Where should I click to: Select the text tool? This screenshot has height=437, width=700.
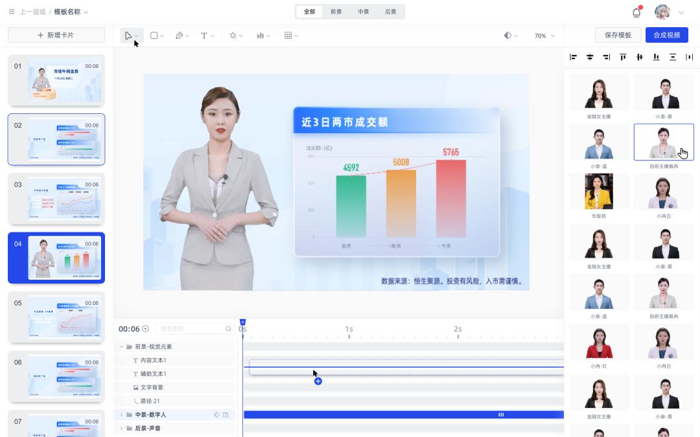tap(204, 36)
